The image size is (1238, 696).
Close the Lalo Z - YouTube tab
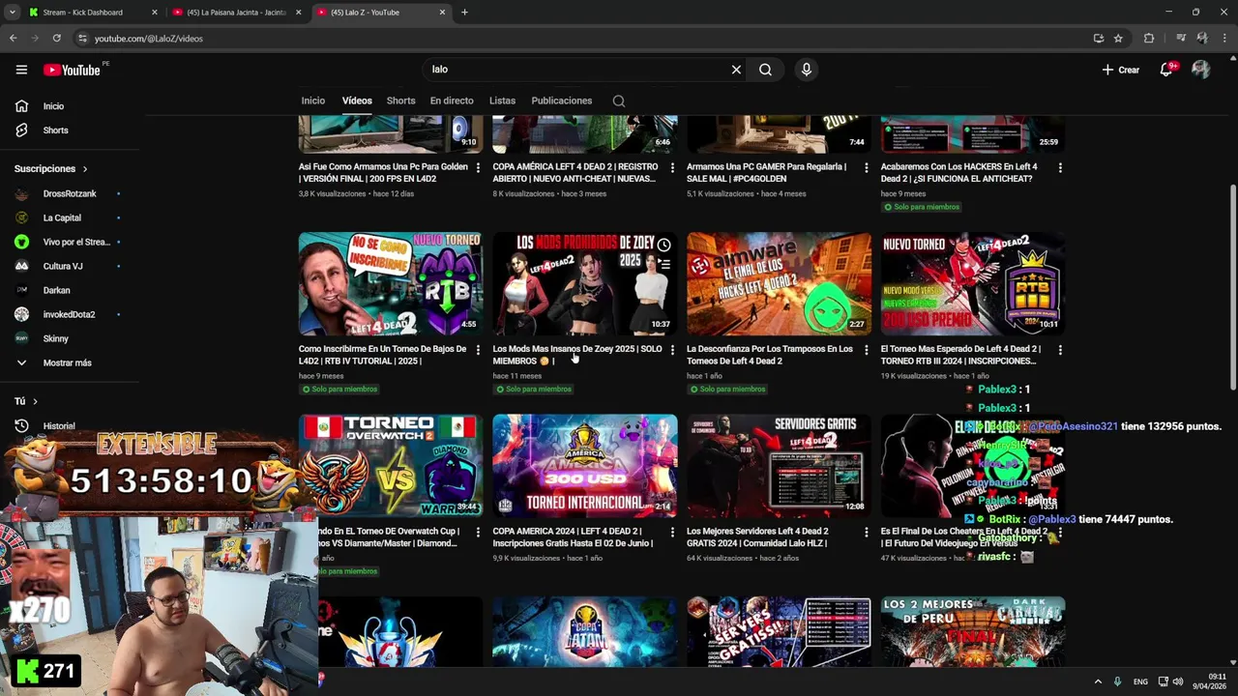(442, 13)
